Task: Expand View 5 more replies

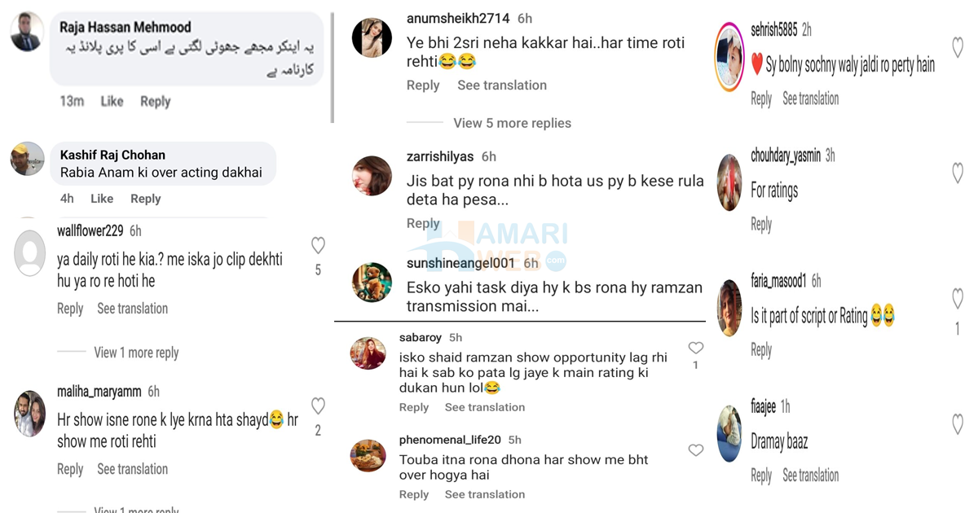Action: (x=512, y=123)
